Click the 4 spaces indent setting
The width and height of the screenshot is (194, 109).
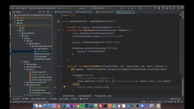(159, 102)
